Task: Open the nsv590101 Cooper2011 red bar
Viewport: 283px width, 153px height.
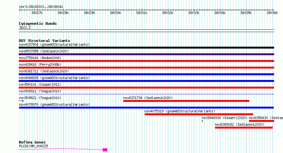Action: 146,88
